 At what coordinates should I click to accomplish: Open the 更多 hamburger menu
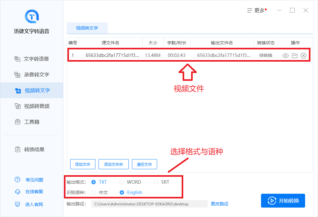coord(257,10)
